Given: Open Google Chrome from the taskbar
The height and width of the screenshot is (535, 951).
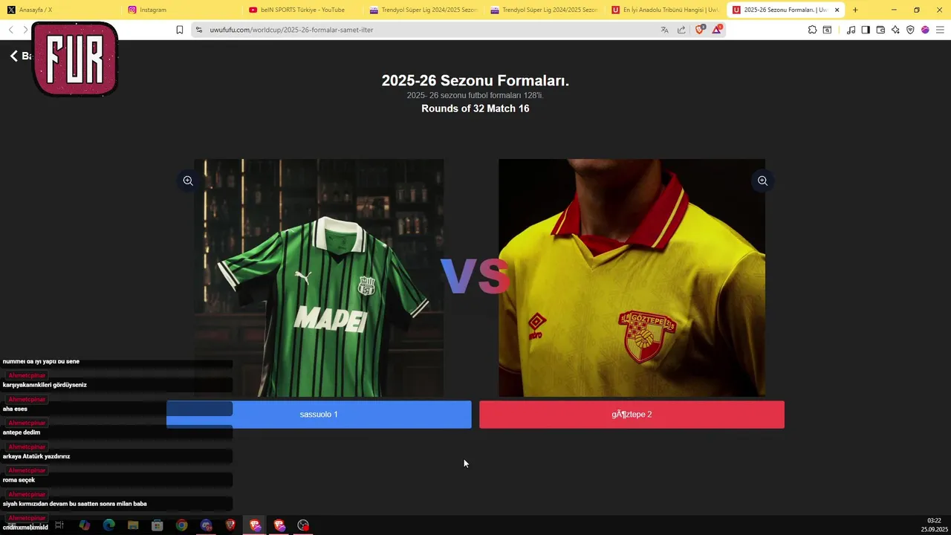Looking at the screenshot, I should tap(181, 525).
